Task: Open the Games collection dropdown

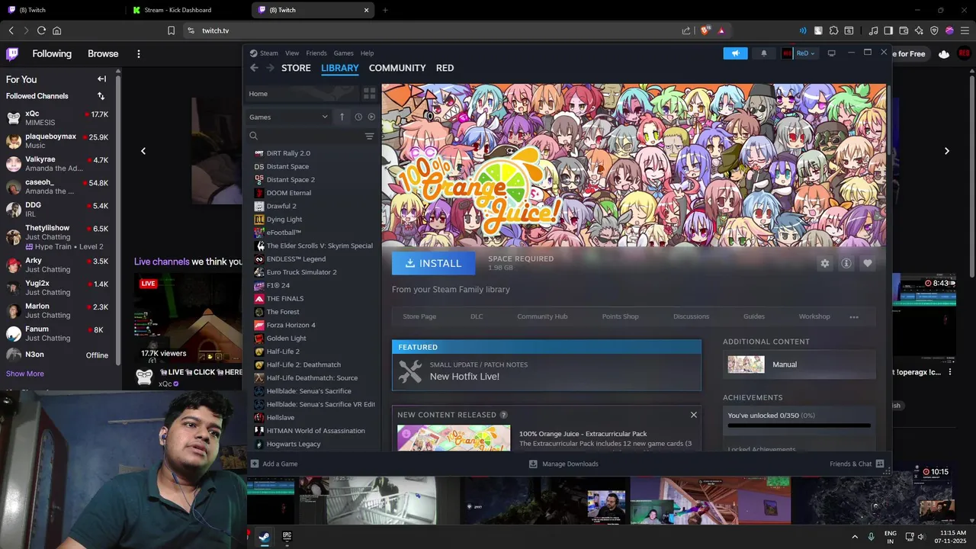Action: [288, 117]
